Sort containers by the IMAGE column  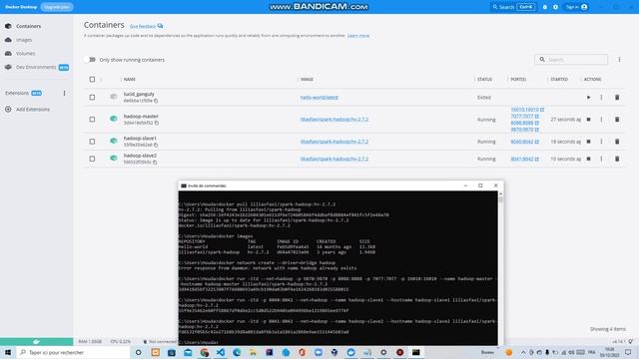click(x=307, y=80)
